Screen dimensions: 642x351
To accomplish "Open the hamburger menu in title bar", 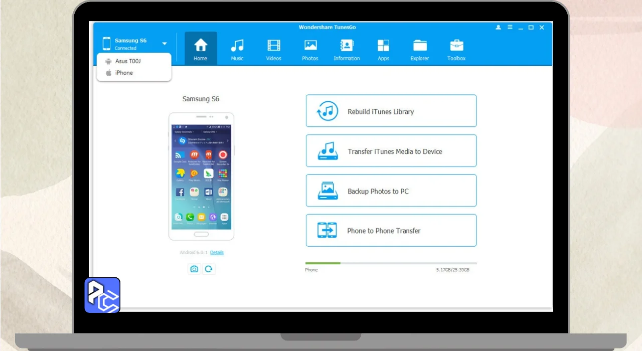I will 510,28.
